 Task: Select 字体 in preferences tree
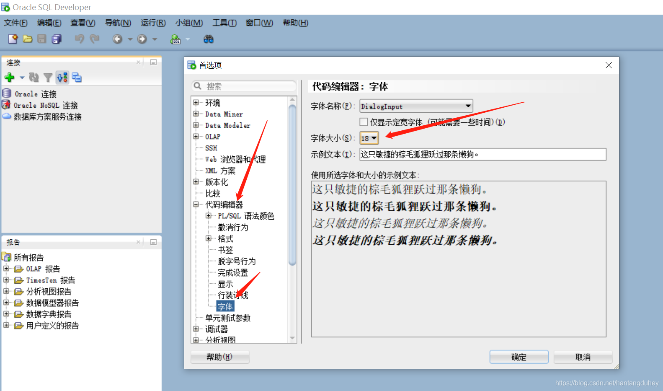[225, 306]
